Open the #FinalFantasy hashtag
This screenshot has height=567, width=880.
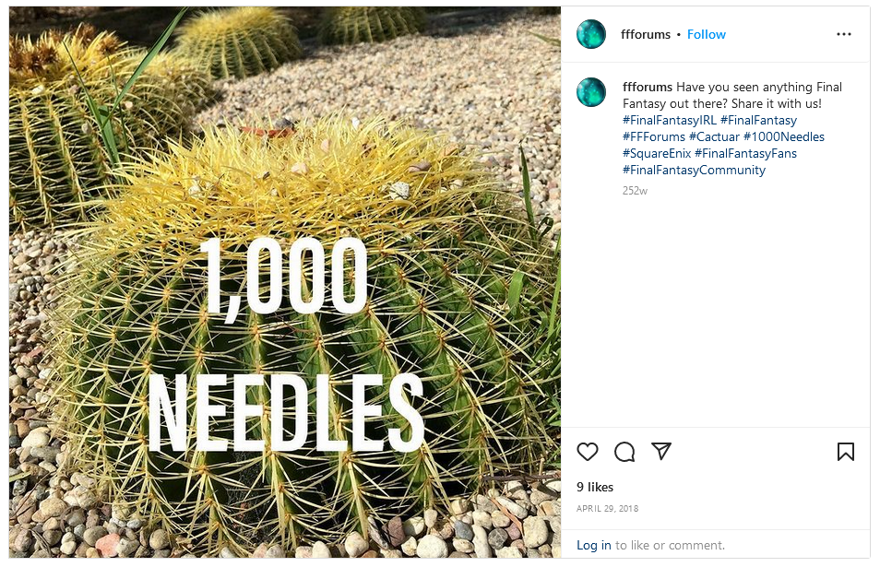point(758,120)
